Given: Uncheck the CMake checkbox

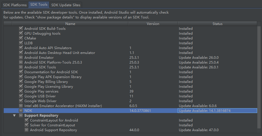Looking at the screenshot, I should tap(21, 38).
